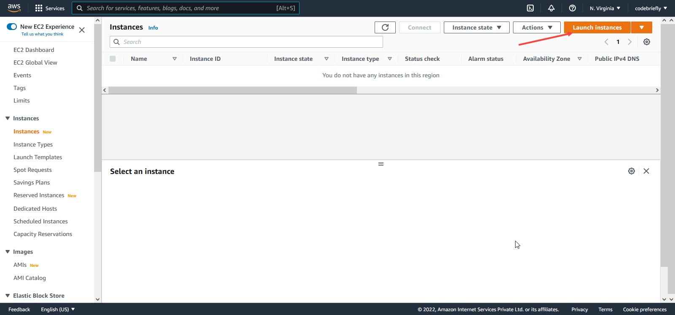Check the select-all instances checkbox
This screenshot has width=675, height=315.
(113, 59)
